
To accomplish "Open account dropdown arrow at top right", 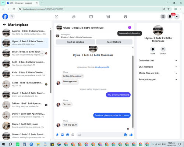I will pyautogui.click(x=177, y=17).
